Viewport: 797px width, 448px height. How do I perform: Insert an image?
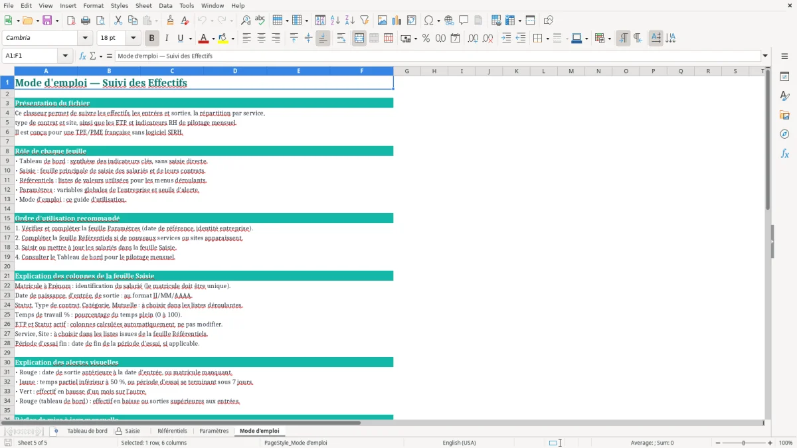383,21
